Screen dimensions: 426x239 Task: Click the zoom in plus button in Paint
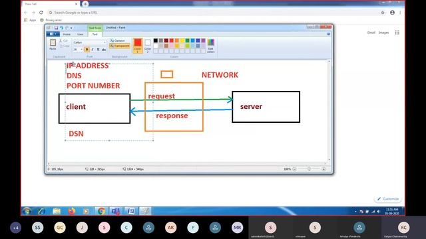[x=323, y=169]
